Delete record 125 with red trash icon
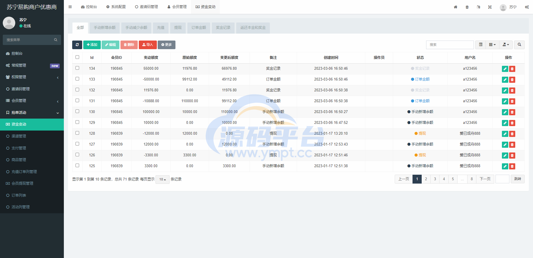The height and width of the screenshot is (258, 533). point(512,166)
